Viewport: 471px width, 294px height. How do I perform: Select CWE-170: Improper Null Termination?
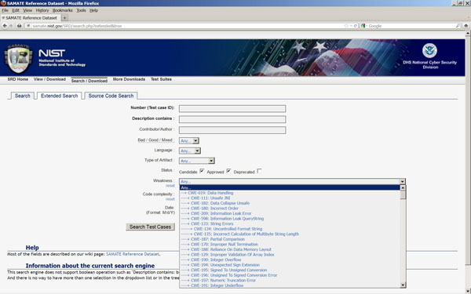click(290, 244)
